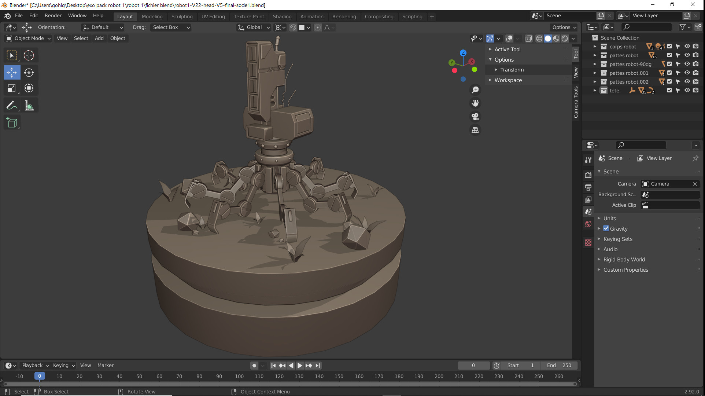Toggle the Gravity checkbox

coord(606,228)
